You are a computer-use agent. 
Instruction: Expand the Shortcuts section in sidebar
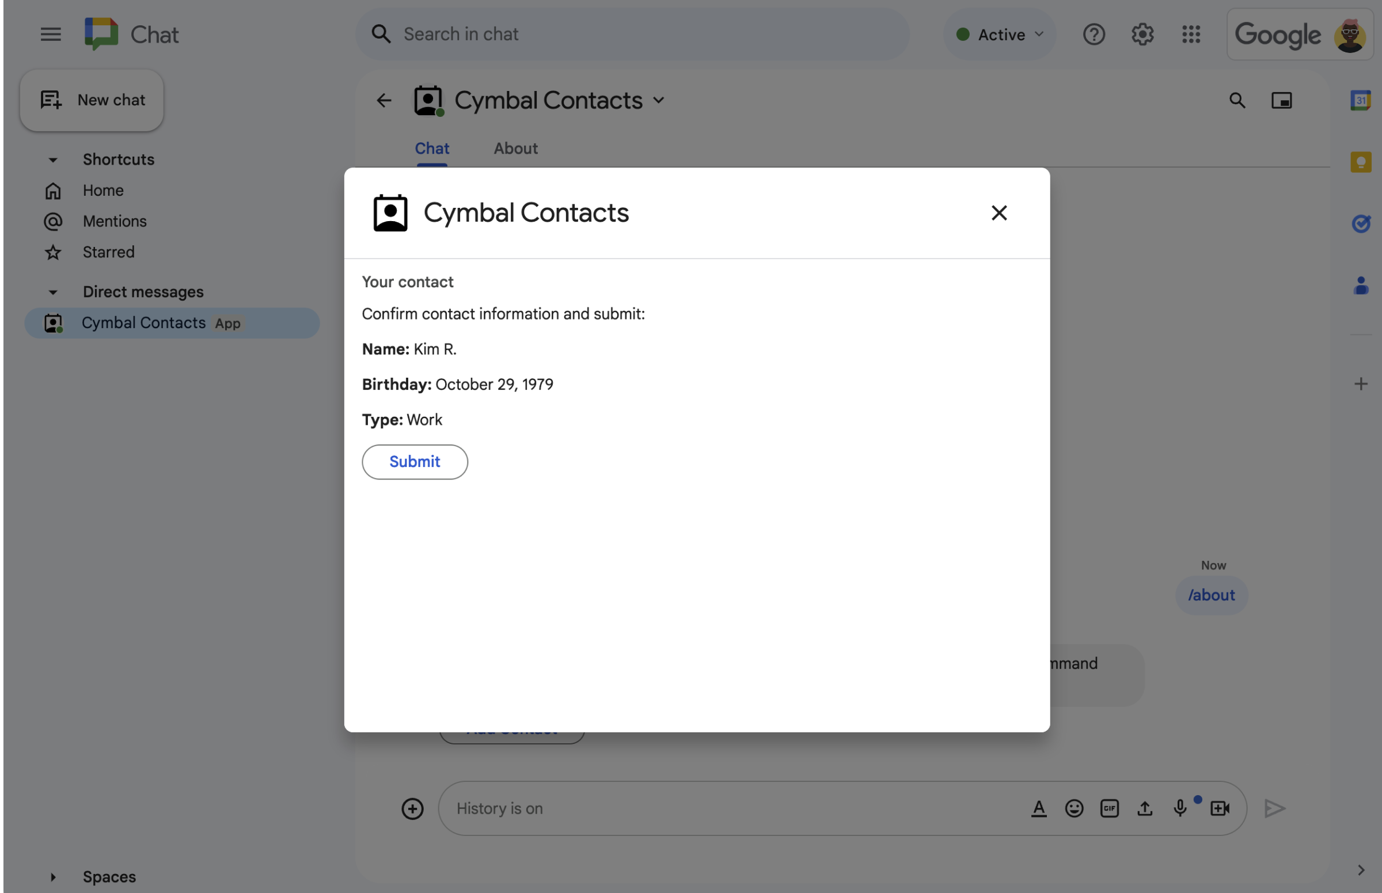click(x=51, y=158)
